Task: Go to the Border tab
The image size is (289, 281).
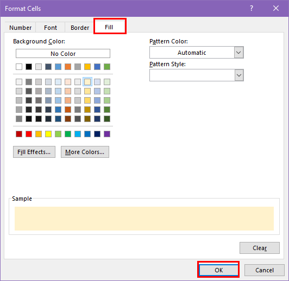Action: (80, 28)
